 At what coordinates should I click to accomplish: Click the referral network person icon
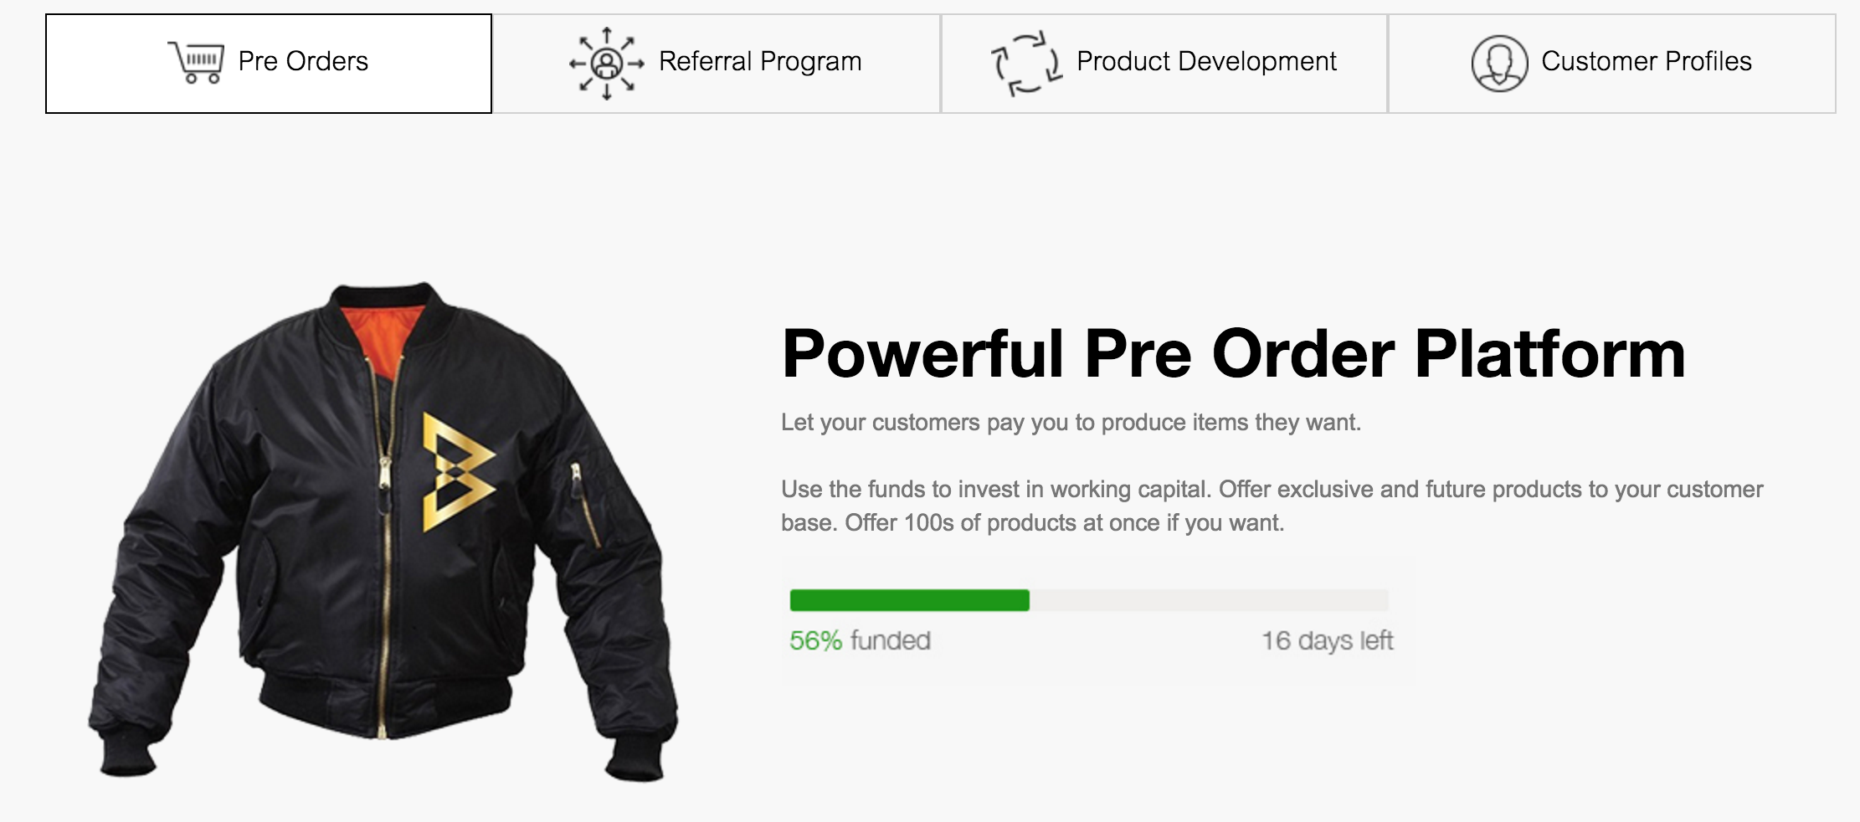[x=606, y=63]
